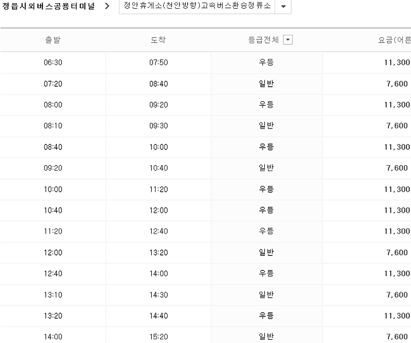Click the 우등 grade in the 08:40 departure row
Viewport: 411px width, 343px height.
pyautogui.click(x=266, y=147)
